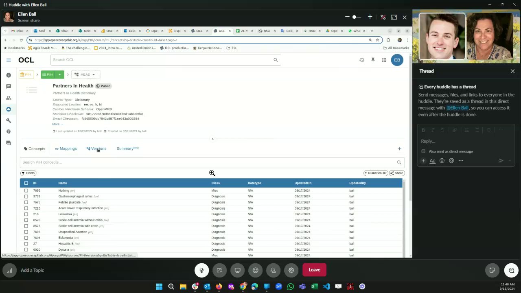521x293 pixels.
Task: Open WhatsApp from the taskbar
Action: tap(290, 286)
